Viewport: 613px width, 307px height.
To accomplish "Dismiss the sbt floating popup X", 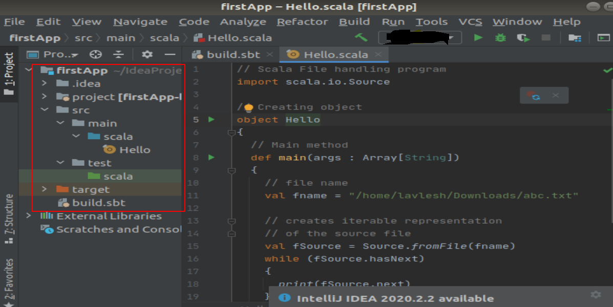I will 556,95.
